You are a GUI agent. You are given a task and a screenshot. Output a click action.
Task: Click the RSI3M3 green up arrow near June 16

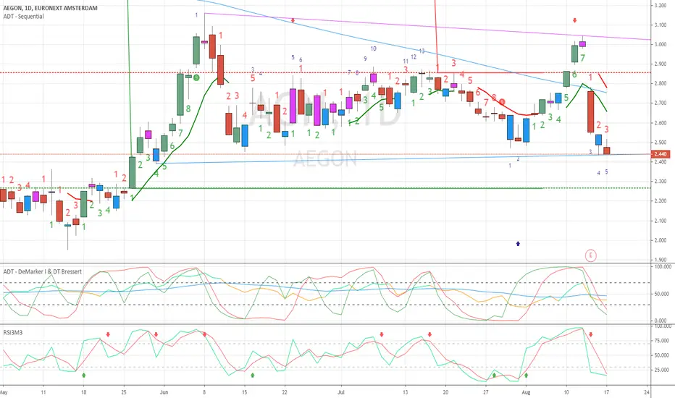(x=253, y=375)
